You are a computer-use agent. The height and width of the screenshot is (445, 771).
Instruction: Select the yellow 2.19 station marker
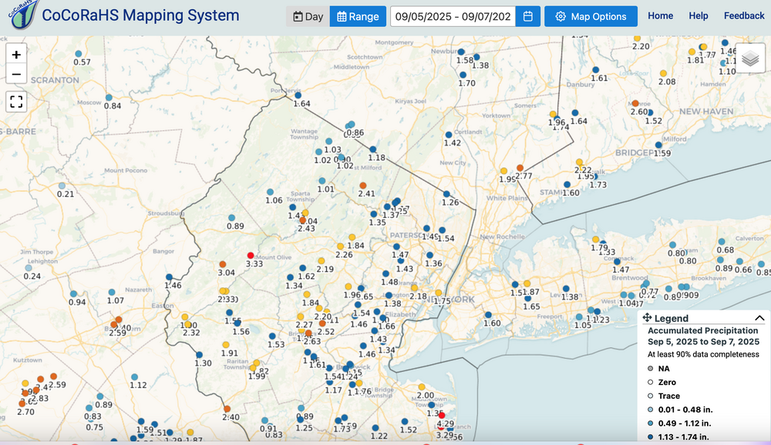[x=321, y=261]
